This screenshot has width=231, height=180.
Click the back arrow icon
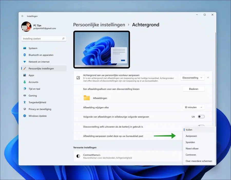[x=23, y=16]
